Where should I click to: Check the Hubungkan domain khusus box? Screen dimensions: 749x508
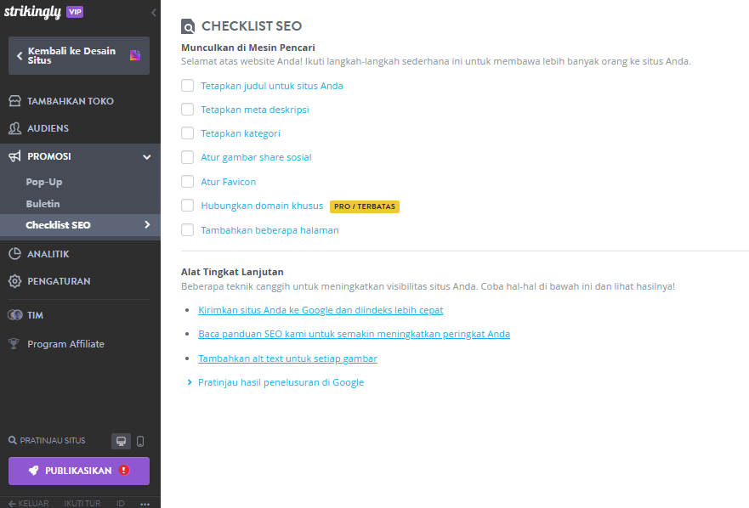(x=187, y=206)
